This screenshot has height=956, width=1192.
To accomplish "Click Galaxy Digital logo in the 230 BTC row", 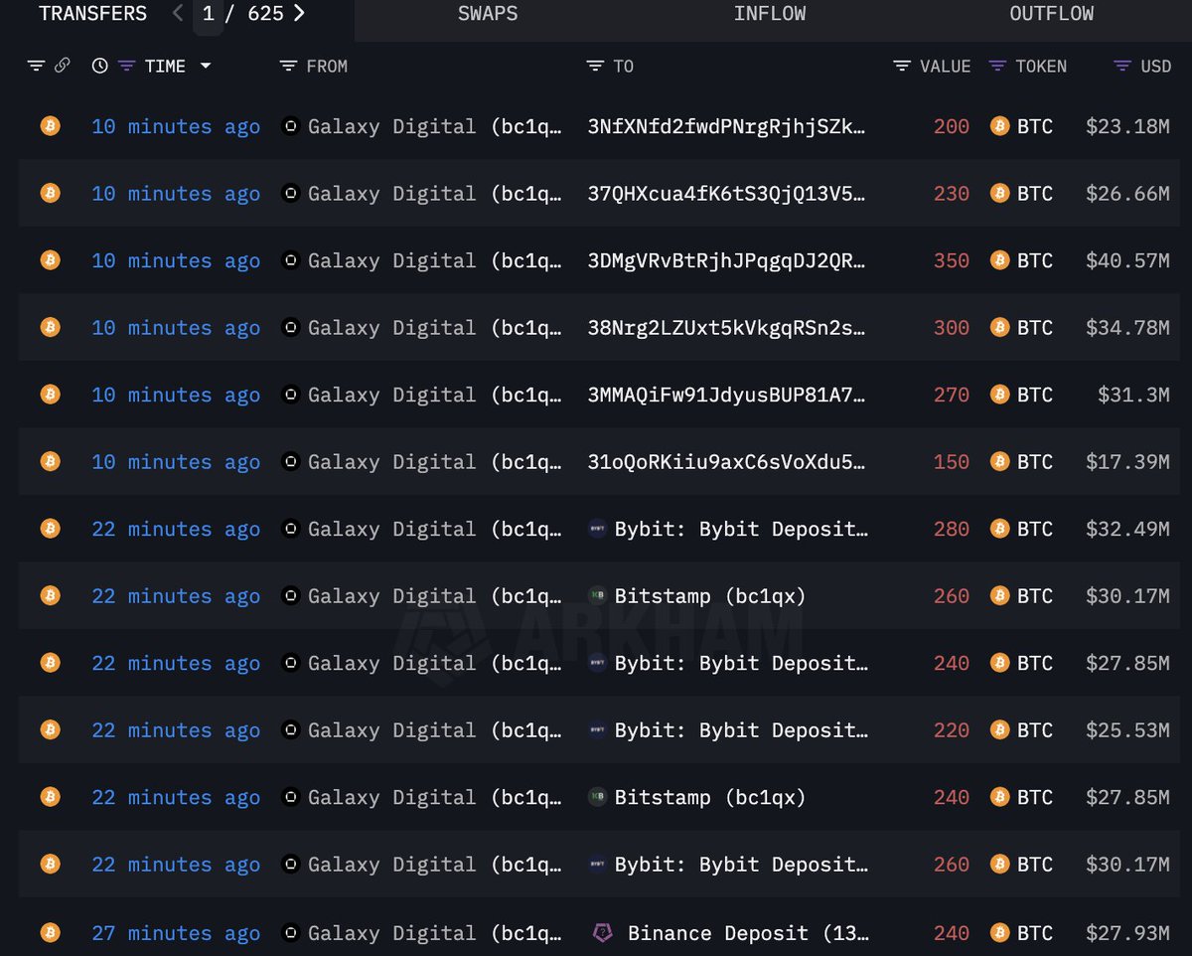I will click(x=290, y=193).
